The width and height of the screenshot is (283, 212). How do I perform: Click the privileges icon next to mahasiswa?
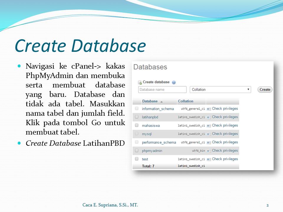(x=208, y=125)
